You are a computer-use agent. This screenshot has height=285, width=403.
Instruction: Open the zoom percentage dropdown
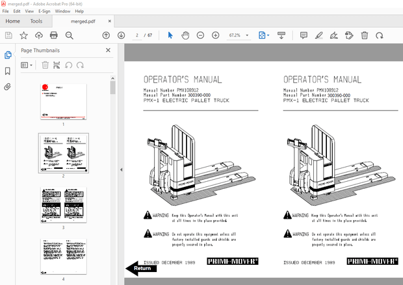pos(247,35)
